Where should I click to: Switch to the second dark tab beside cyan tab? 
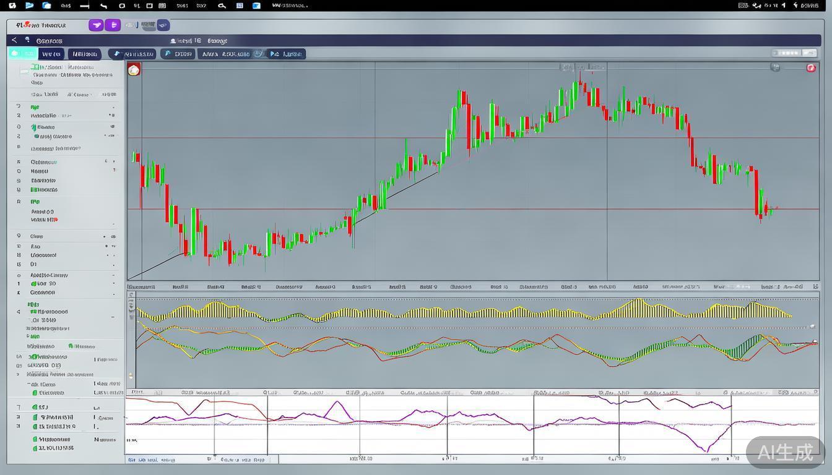pyautogui.click(x=51, y=54)
